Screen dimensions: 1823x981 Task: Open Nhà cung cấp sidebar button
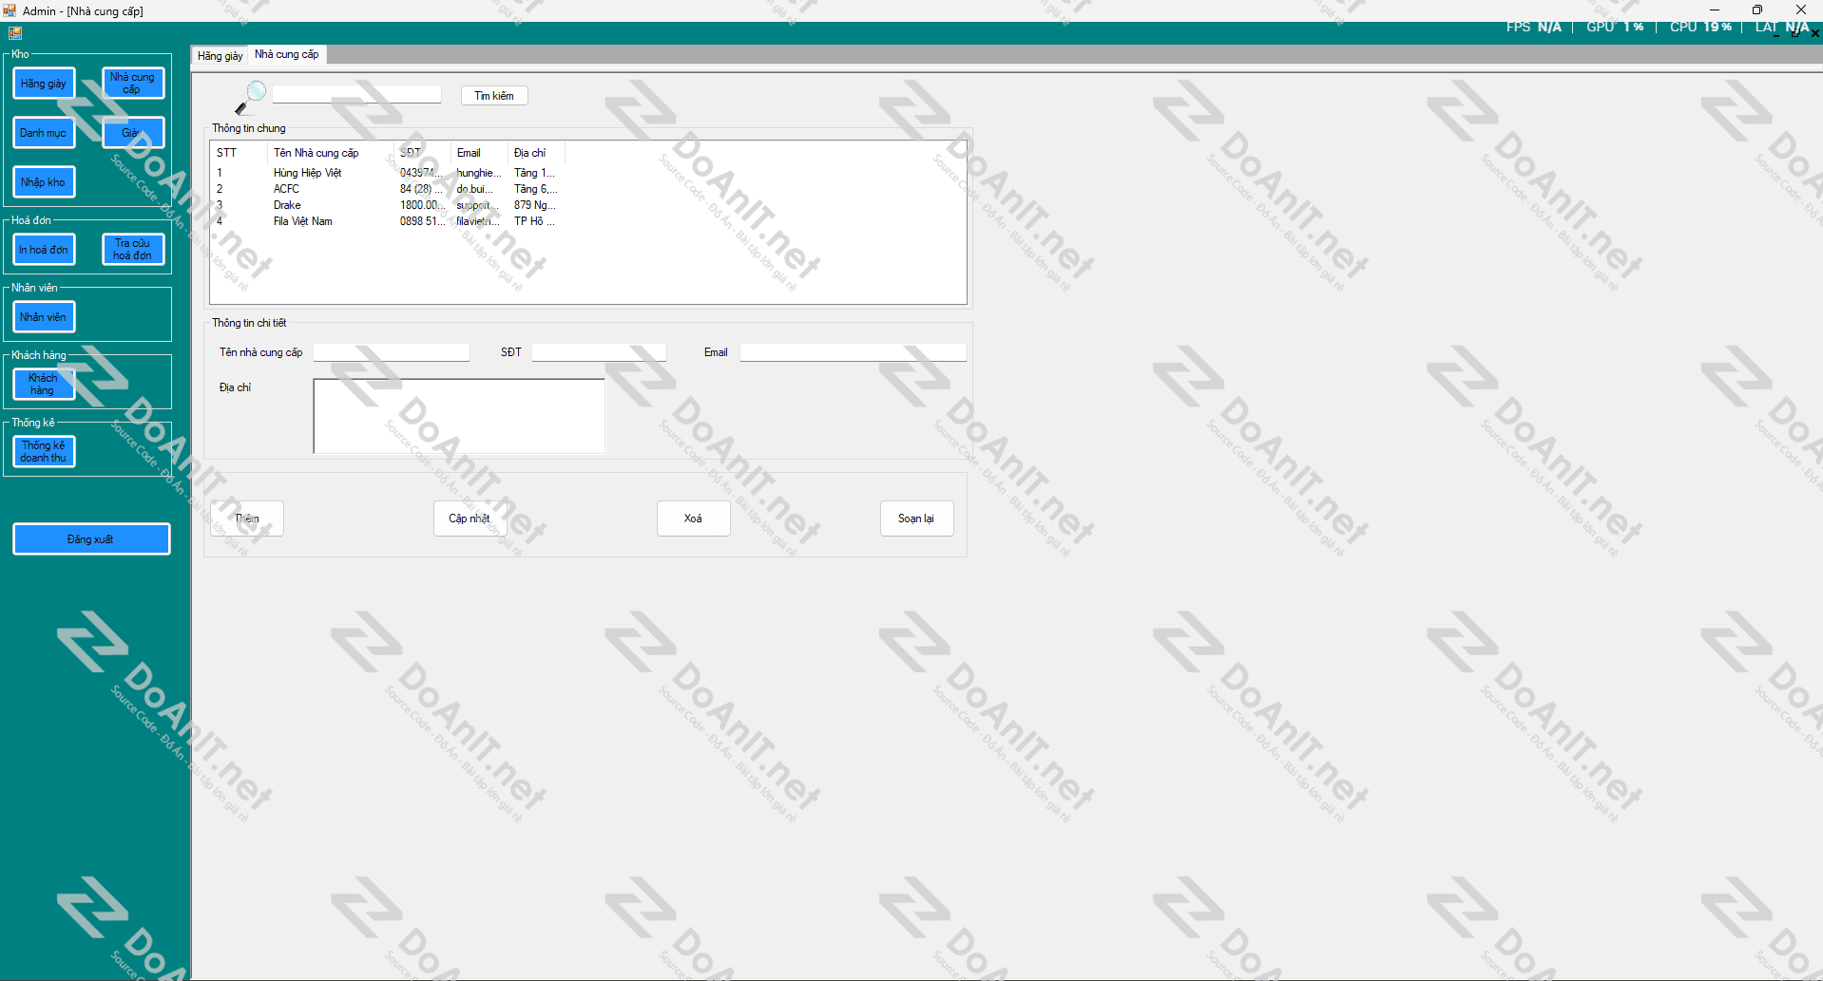coord(133,84)
